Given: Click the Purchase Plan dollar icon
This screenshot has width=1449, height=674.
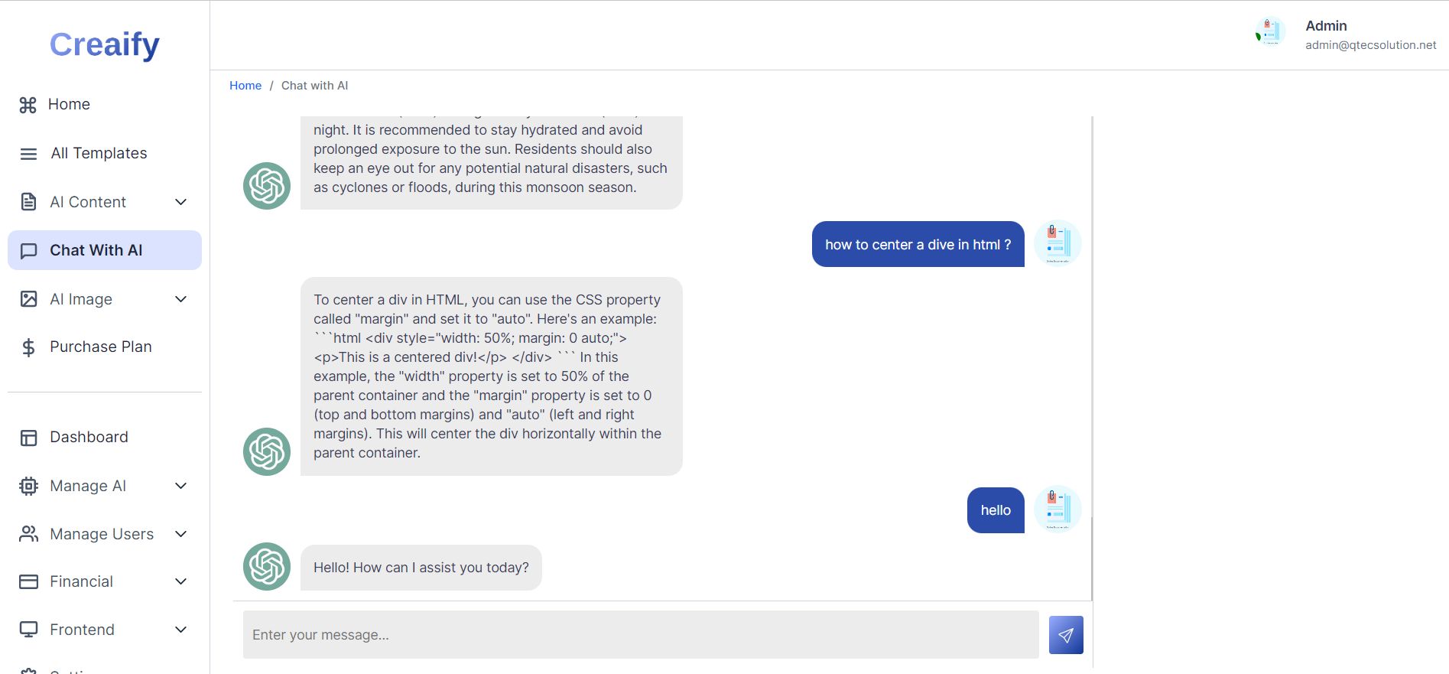Looking at the screenshot, I should click(28, 347).
